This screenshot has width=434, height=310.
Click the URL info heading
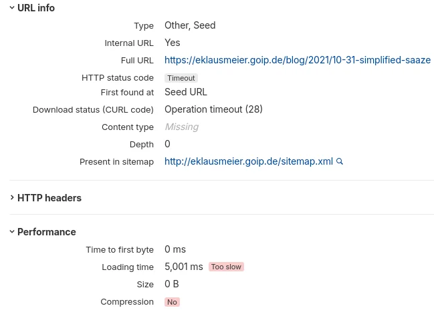point(36,8)
